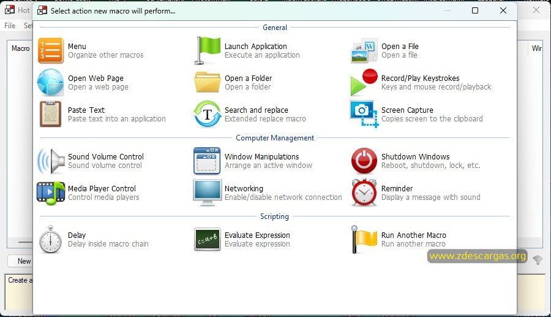Select the Open a Folder action text
The width and height of the screenshot is (551, 317).
click(x=248, y=78)
